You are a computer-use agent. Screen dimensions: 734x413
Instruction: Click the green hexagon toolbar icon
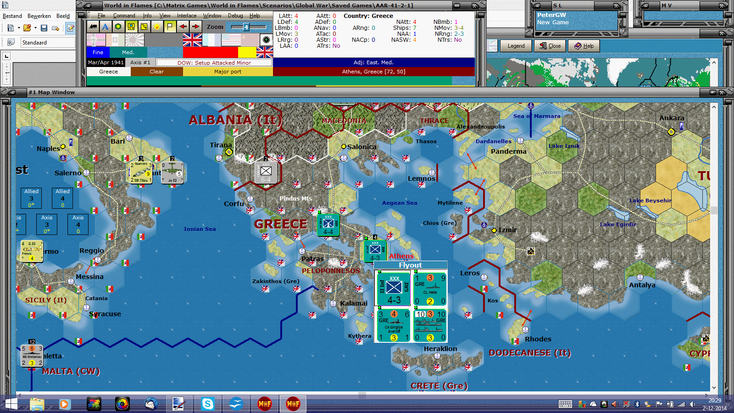tap(118, 27)
